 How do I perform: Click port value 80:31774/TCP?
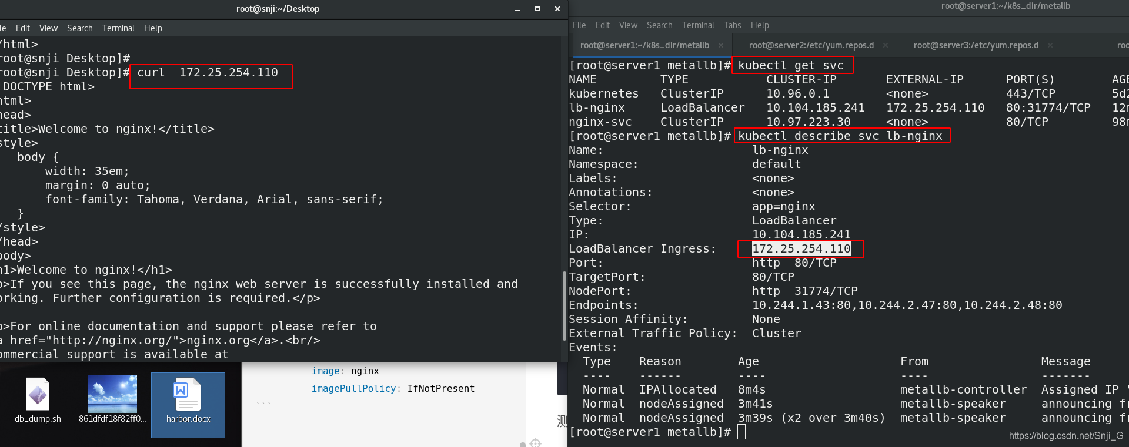point(1048,107)
